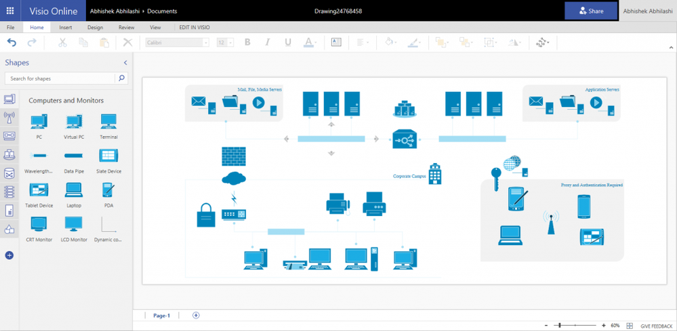Click EDIT IN VISIO

pos(194,27)
